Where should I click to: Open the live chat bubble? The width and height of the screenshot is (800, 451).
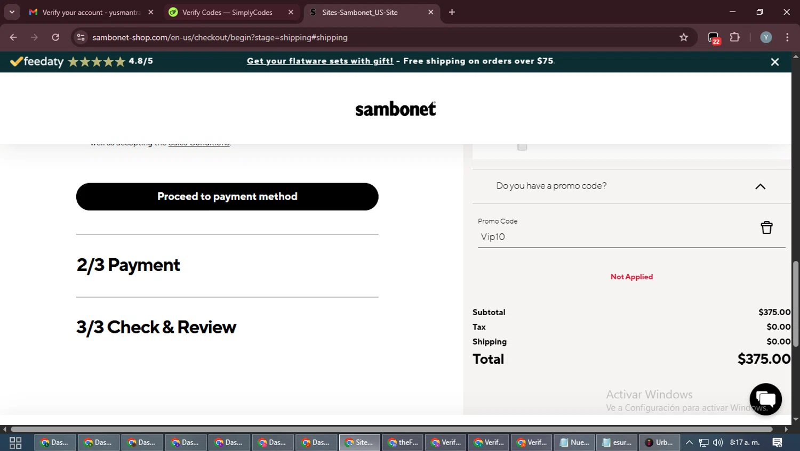765,399
